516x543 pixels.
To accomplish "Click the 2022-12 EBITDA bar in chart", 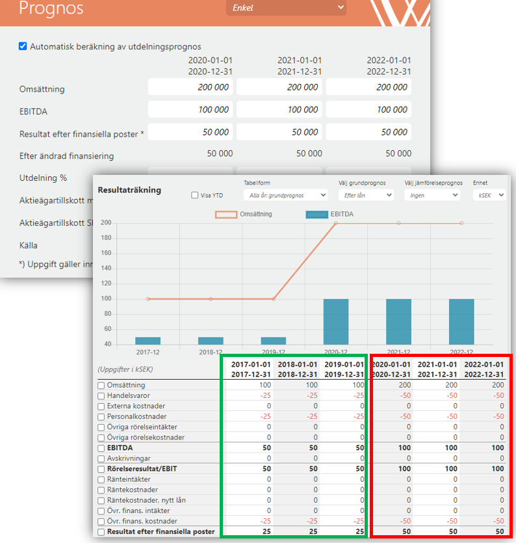I will pyautogui.click(x=461, y=322).
